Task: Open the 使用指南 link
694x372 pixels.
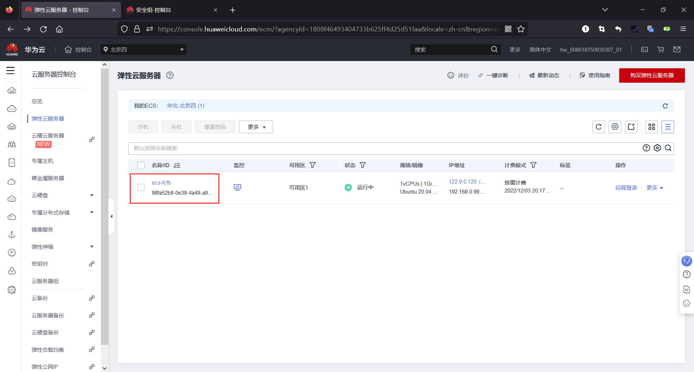Action: pyautogui.click(x=595, y=75)
